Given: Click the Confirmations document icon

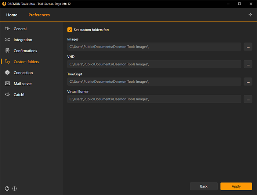Looking at the screenshot, I should pyautogui.click(x=7, y=50).
